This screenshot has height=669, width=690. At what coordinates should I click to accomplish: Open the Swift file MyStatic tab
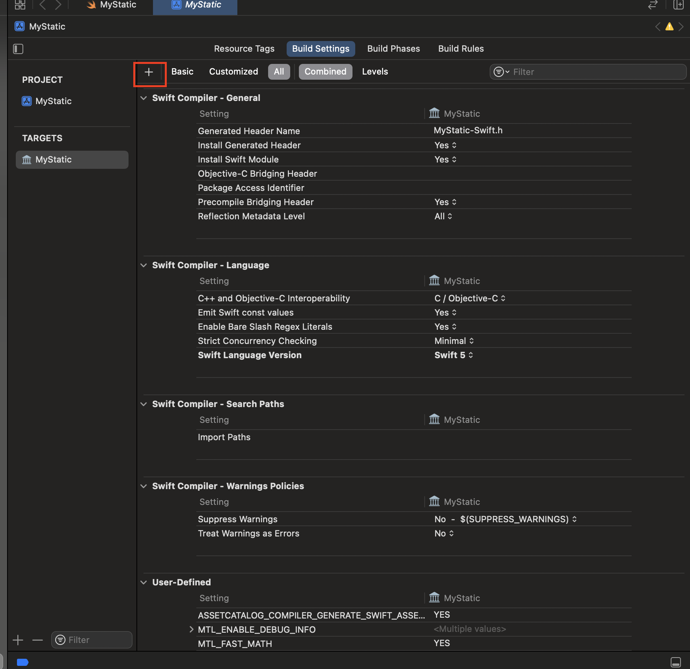pos(111,5)
